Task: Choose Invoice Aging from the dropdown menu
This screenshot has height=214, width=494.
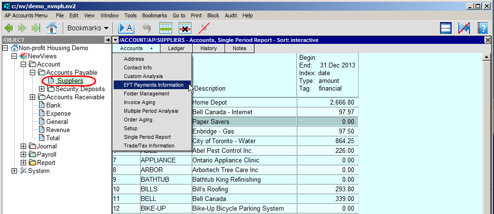Action: (139, 102)
